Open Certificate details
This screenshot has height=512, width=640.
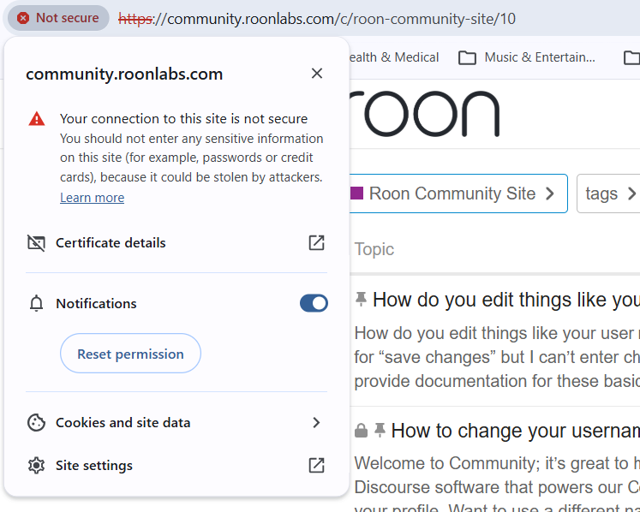click(x=111, y=243)
